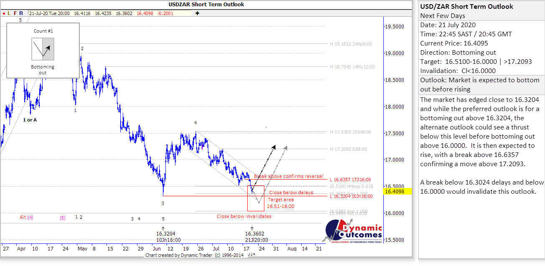Click the '1 or A' wave label

coord(30,120)
